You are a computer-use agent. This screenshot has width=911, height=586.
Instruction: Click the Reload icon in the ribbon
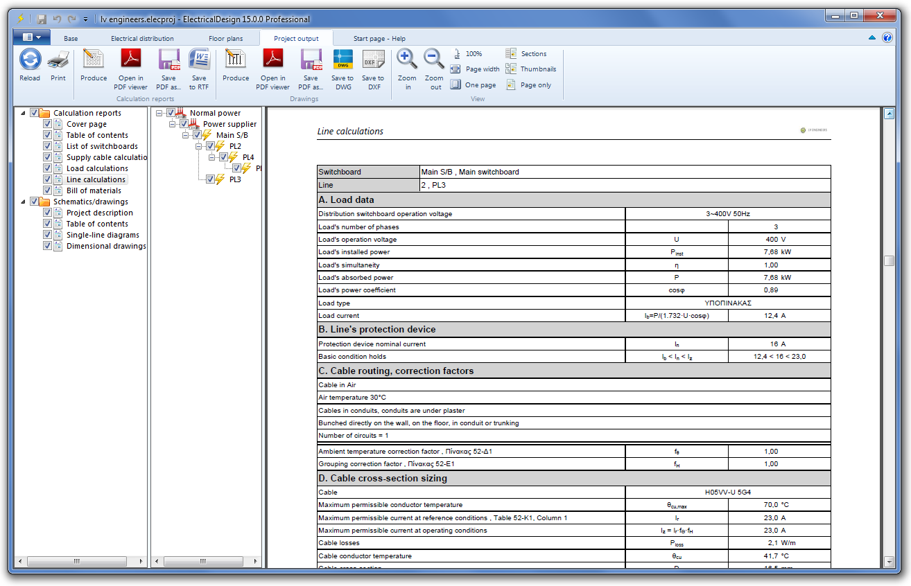[x=30, y=60]
